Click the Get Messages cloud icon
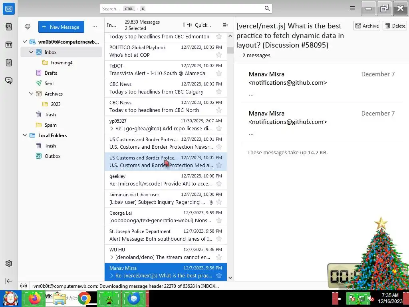Viewport: 409px width, 307px height. tap(28, 27)
